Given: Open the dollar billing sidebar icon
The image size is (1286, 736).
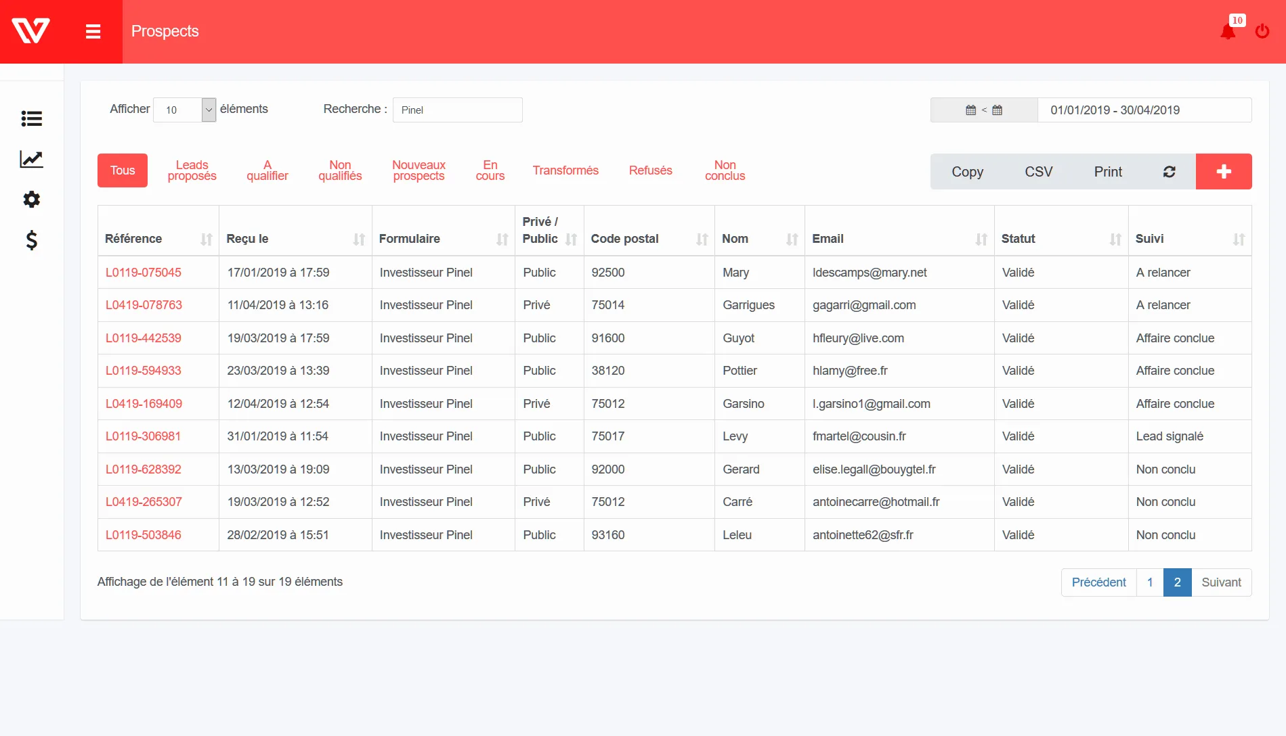Looking at the screenshot, I should click(31, 240).
